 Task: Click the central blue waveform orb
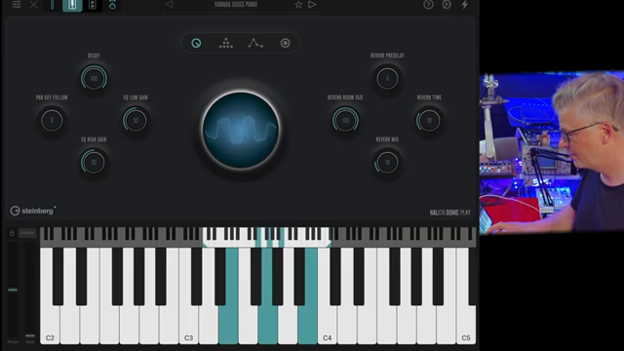pos(241,130)
